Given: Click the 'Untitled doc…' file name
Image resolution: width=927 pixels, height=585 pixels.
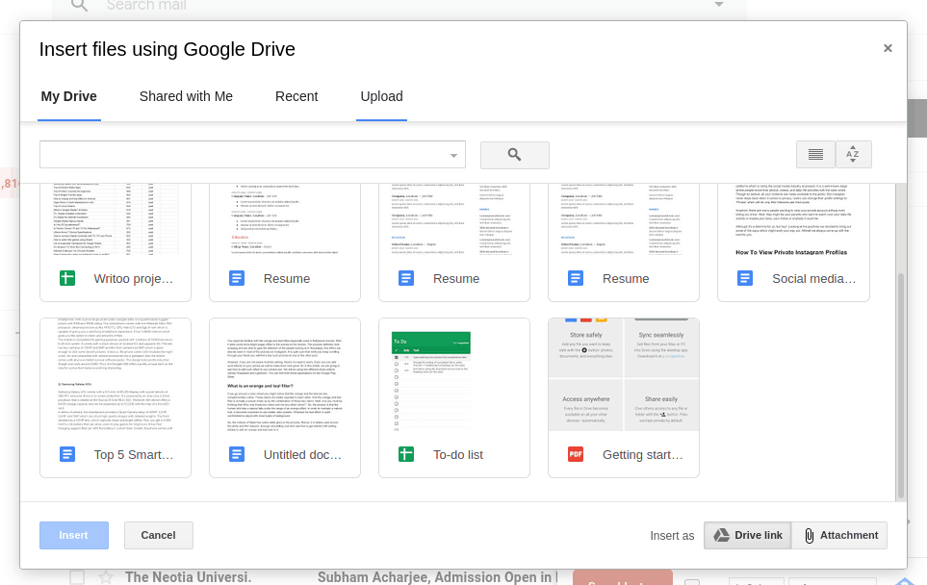Looking at the screenshot, I should [x=302, y=455].
